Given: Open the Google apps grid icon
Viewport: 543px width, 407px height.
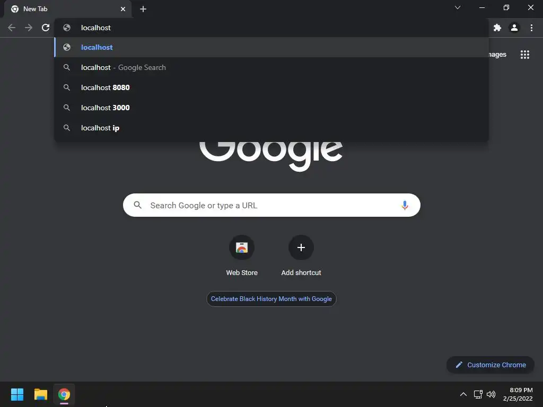Looking at the screenshot, I should (x=525, y=55).
